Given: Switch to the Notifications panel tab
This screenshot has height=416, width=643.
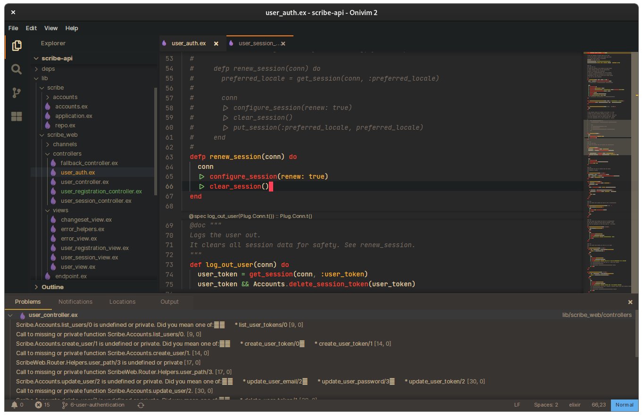Looking at the screenshot, I should [75, 302].
